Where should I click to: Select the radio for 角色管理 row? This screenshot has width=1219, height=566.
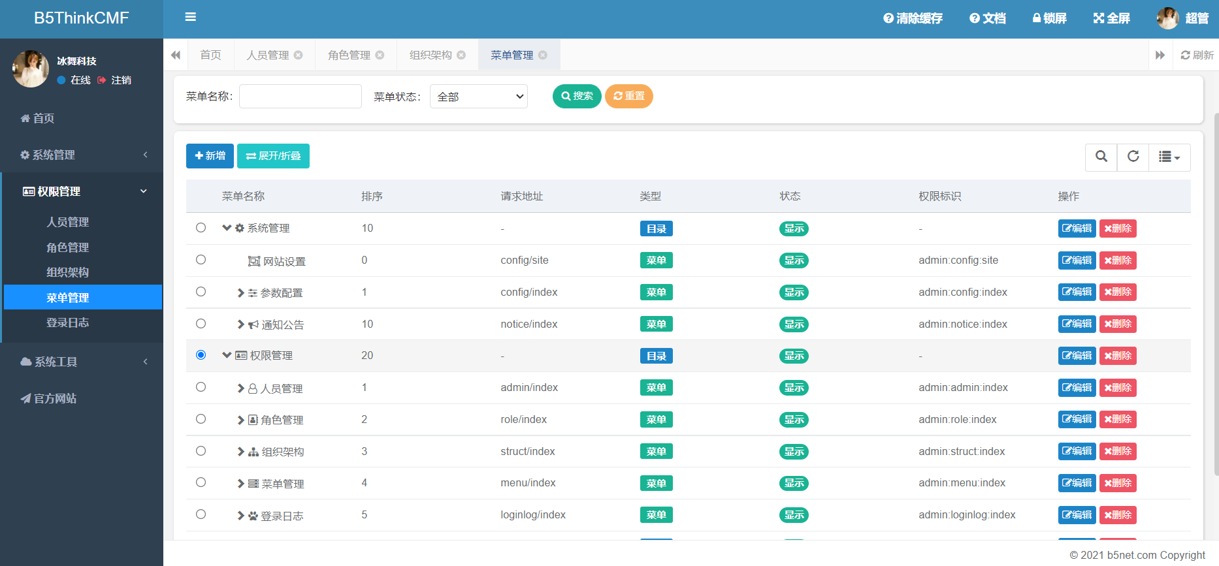click(201, 418)
